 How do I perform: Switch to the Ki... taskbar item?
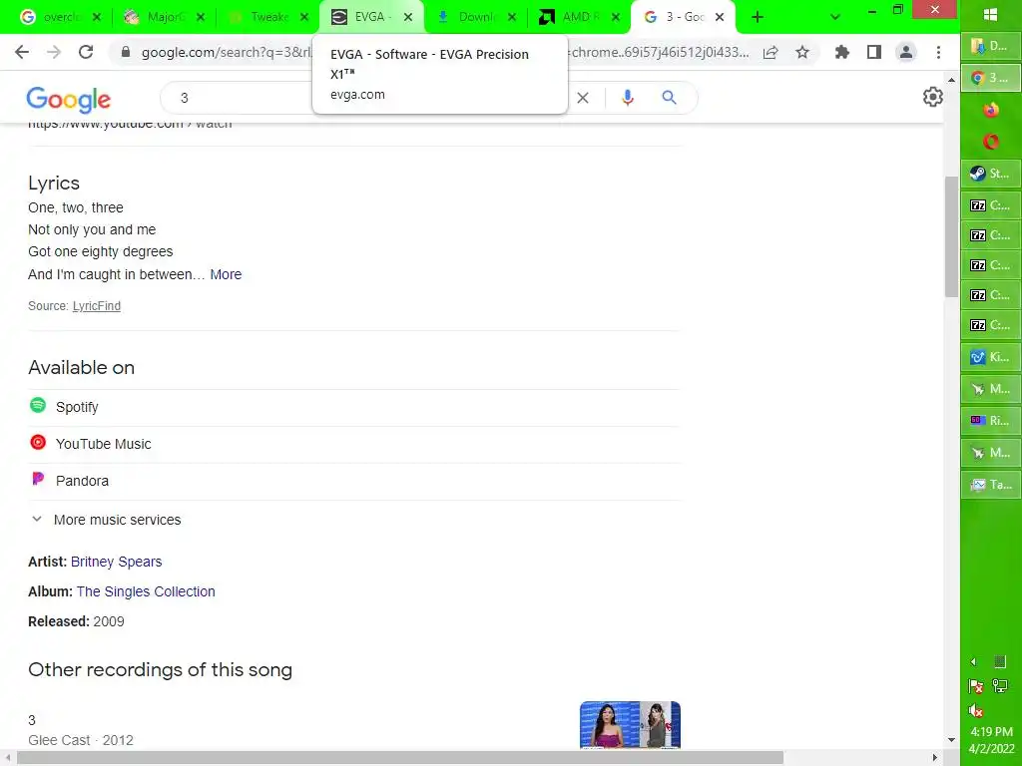point(991,357)
